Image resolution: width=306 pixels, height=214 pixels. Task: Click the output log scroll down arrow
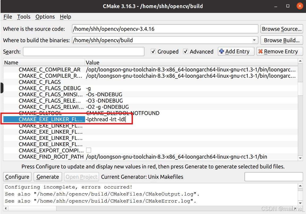tap(300, 203)
